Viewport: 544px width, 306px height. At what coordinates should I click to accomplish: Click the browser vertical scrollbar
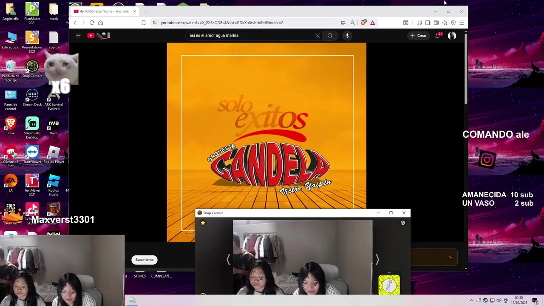pos(466,68)
